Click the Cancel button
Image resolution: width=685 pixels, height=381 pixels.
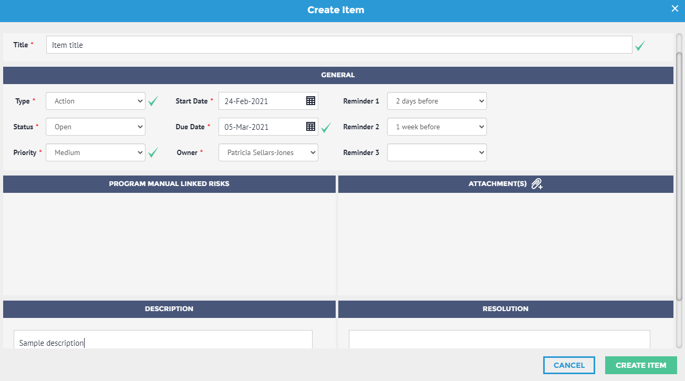(x=569, y=365)
